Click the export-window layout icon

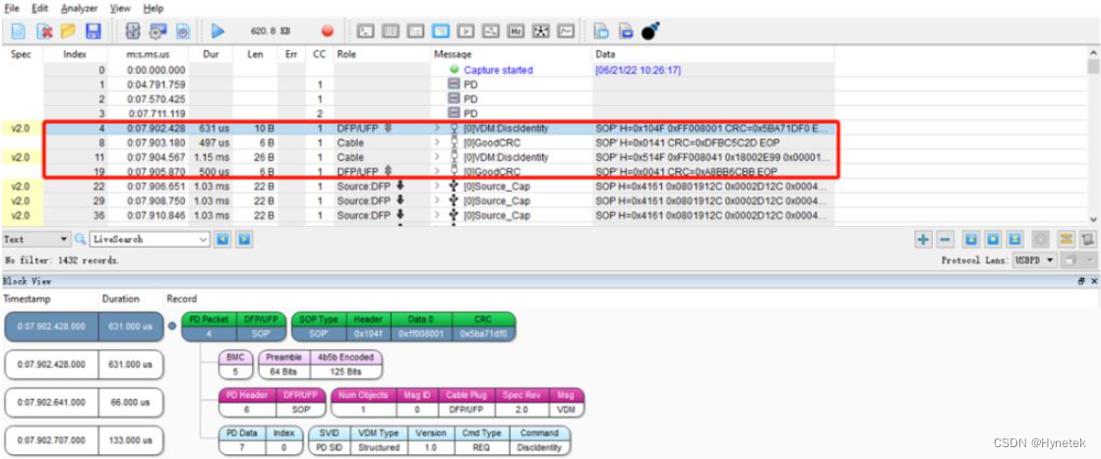click(x=626, y=30)
